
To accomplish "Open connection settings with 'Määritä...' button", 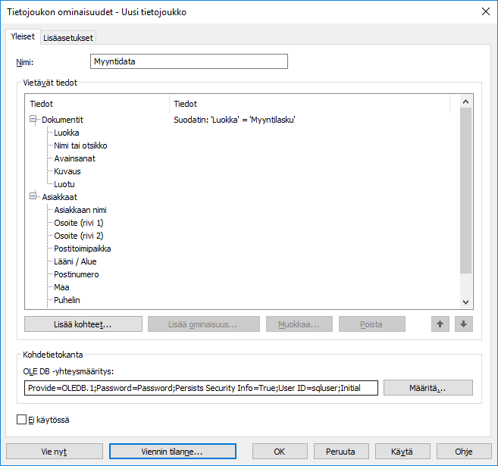I will 428,388.
